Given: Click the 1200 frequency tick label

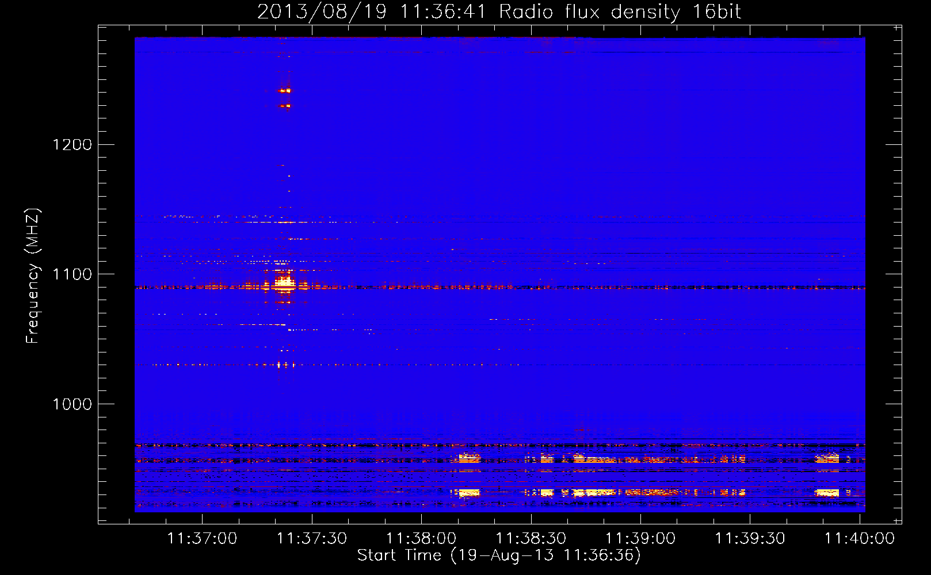Looking at the screenshot, I should coord(73,144).
